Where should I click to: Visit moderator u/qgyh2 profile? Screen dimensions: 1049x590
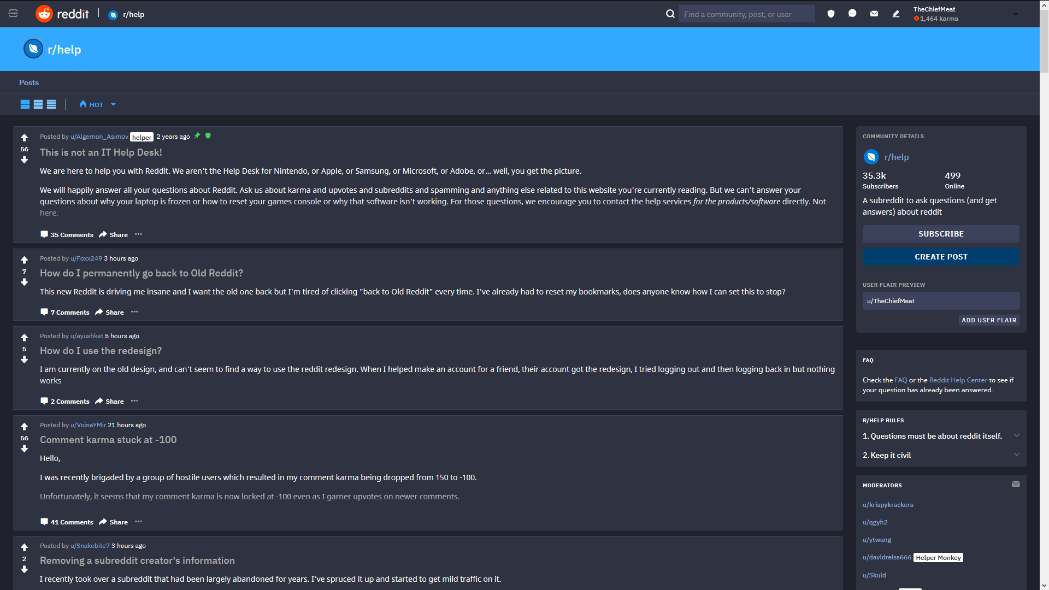click(875, 522)
